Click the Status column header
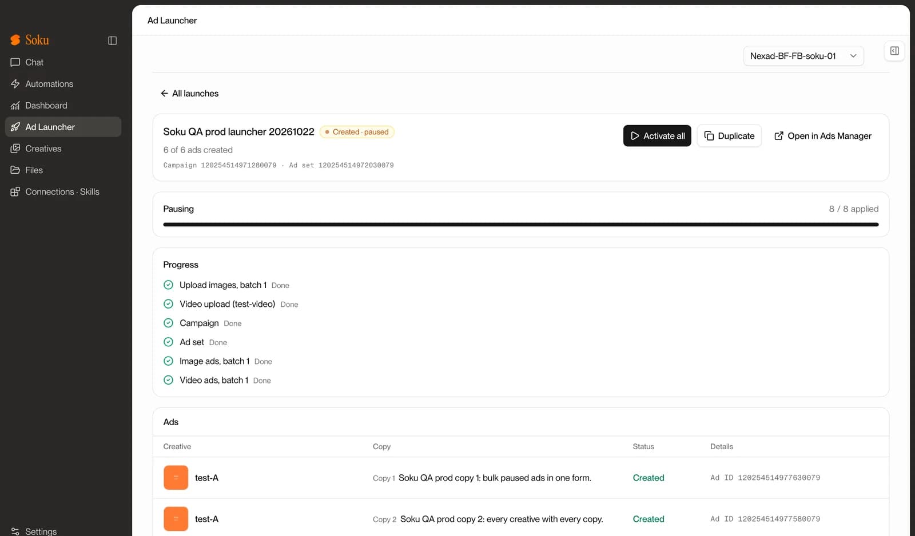This screenshot has width=915, height=536. (643, 447)
